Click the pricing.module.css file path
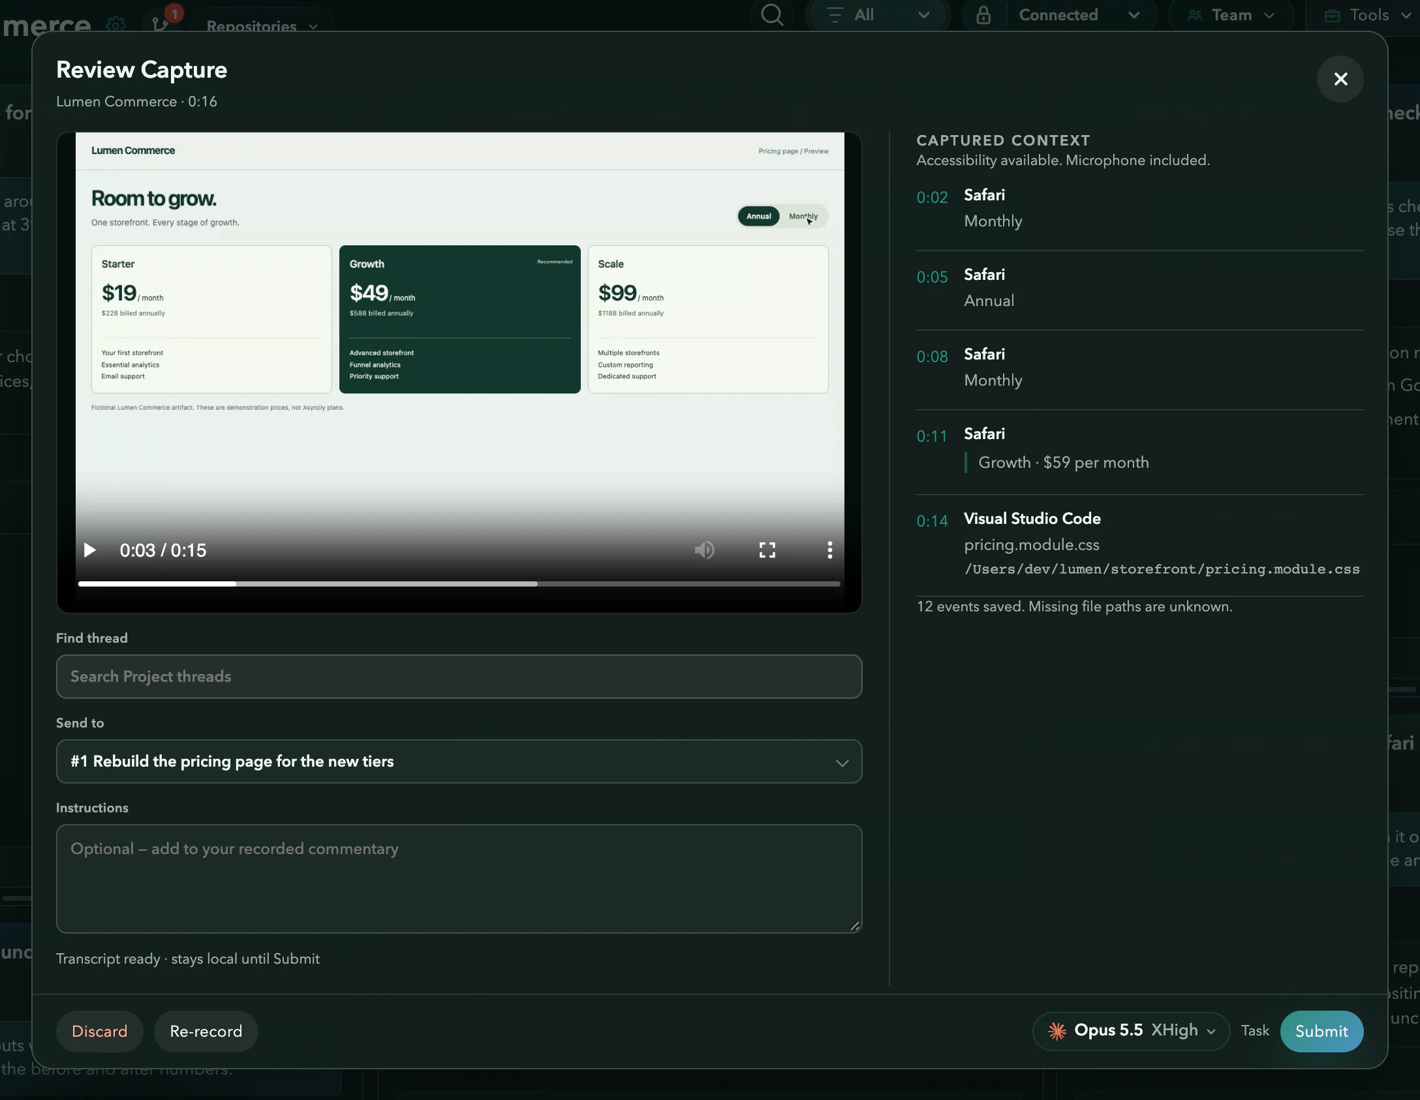This screenshot has width=1420, height=1100. 1162,569
